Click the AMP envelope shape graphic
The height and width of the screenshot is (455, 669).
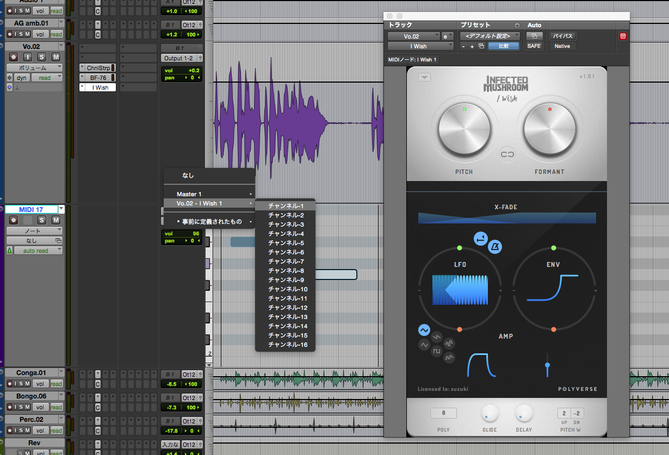[482, 364]
